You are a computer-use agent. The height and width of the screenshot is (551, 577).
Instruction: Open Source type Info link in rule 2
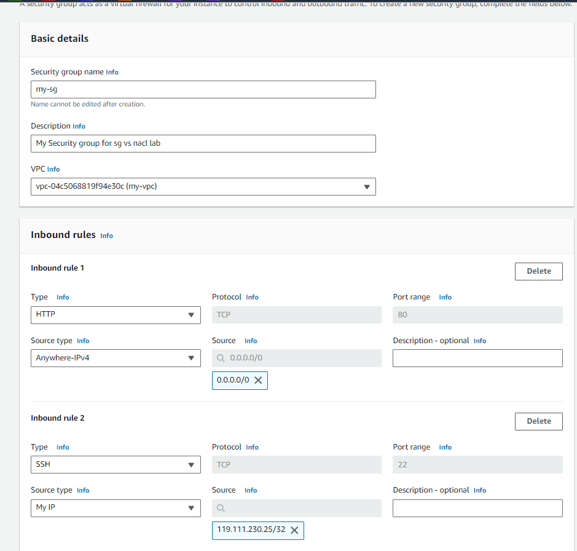click(x=83, y=490)
